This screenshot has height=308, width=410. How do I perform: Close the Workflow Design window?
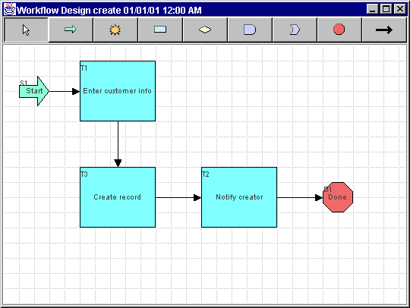pyautogui.click(x=399, y=9)
